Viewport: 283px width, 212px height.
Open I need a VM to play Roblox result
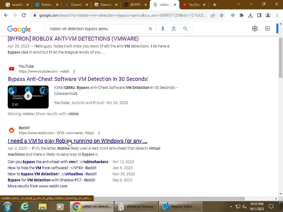click(77, 141)
